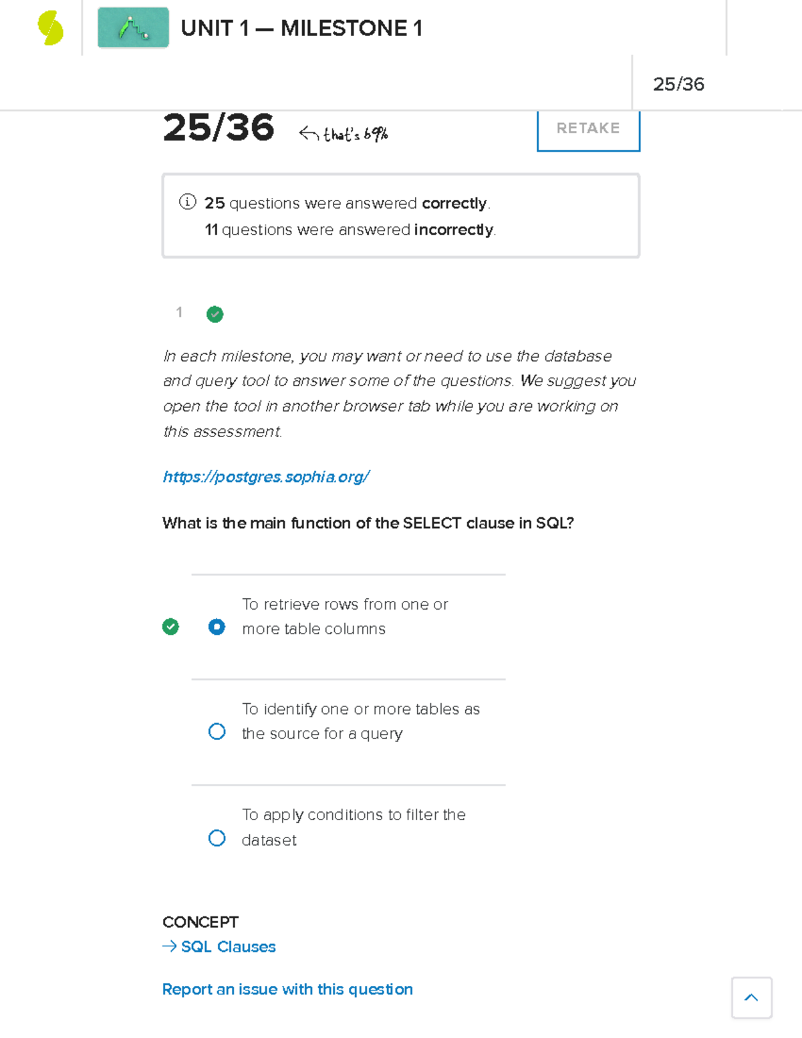Click the green checkmark next to question 1
802x1038 pixels.
(x=215, y=314)
